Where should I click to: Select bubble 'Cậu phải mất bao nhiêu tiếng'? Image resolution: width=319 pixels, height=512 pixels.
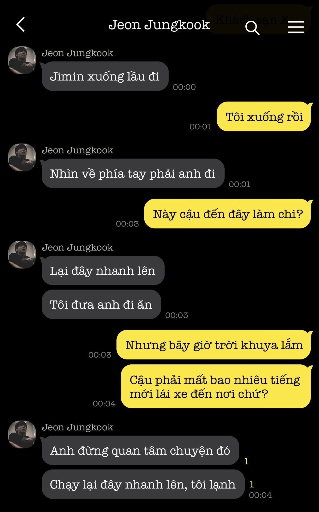coord(216,386)
